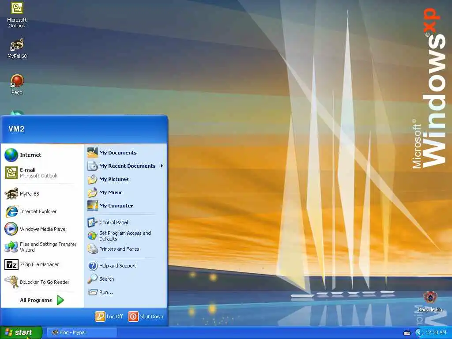Click the Control Panel icon
The image size is (452, 339).
click(x=93, y=222)
